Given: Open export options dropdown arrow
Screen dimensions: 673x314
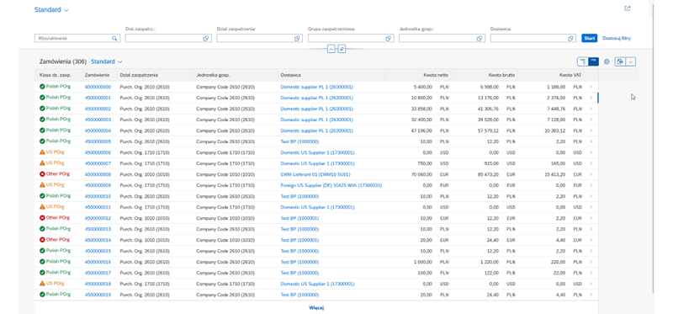Looking at the screenshot, I should (x=630, y=61).
